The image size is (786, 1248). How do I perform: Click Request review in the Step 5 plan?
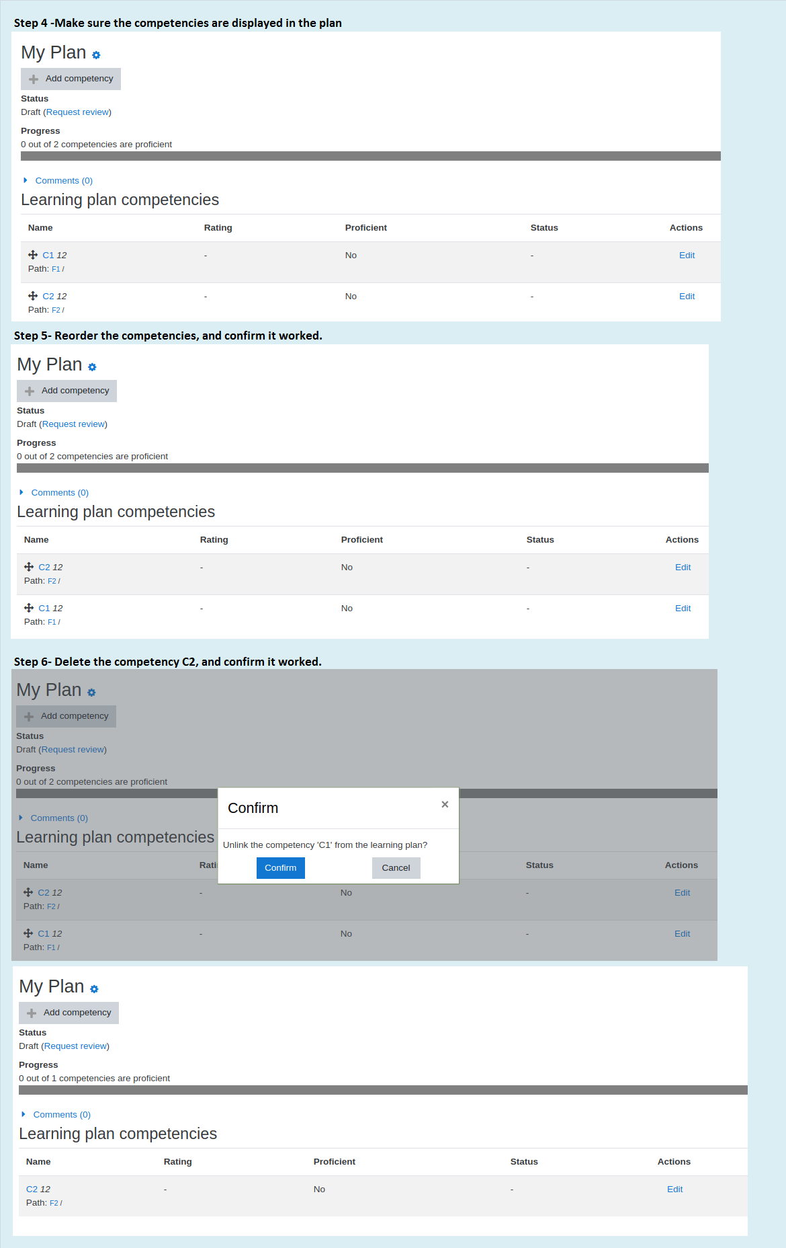coord(73,424)
